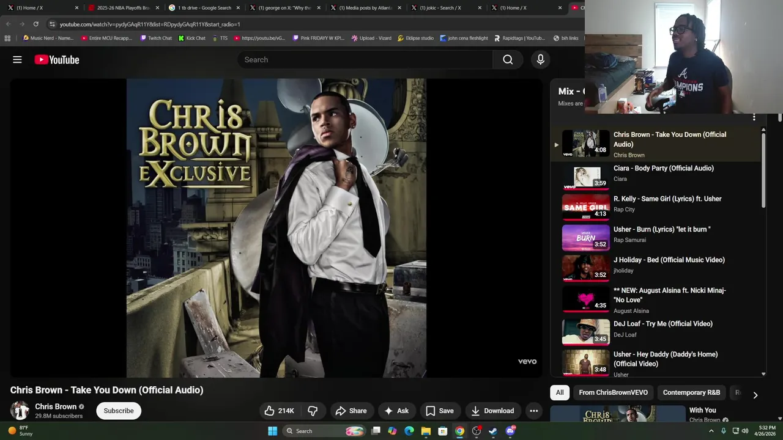Click the YouTube search input field

pos(365,59)
